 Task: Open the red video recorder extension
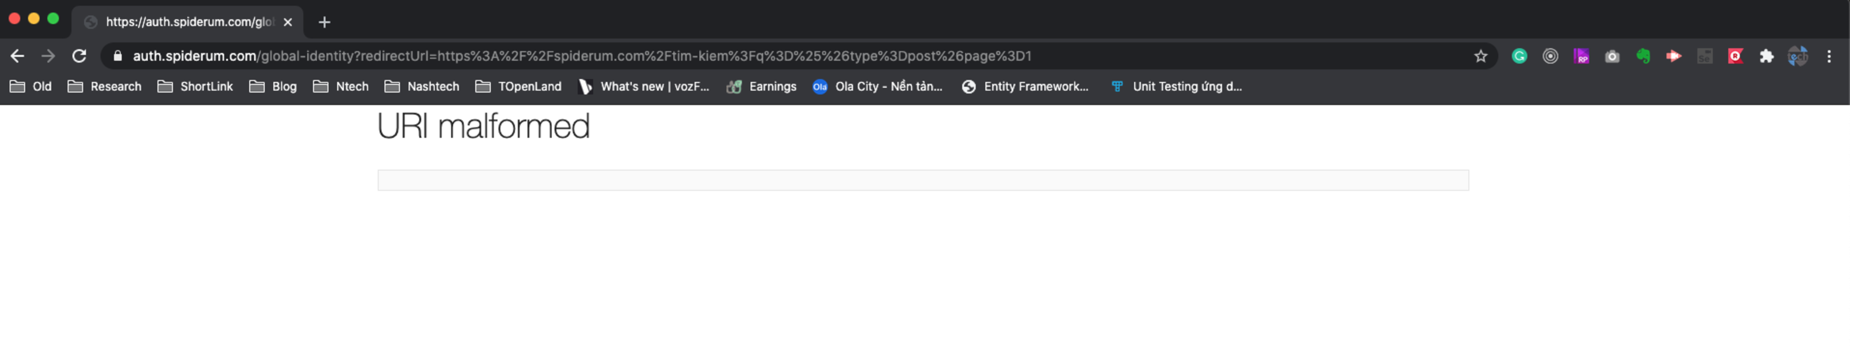pyautogui.click(x=1673, y=56)
